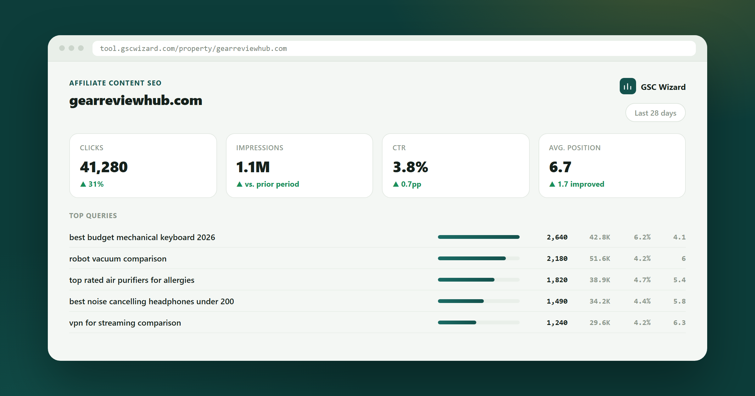Open query robot vacuum comparison
Image resolution: width=755 pixels, height=396 pixels.
118,259
